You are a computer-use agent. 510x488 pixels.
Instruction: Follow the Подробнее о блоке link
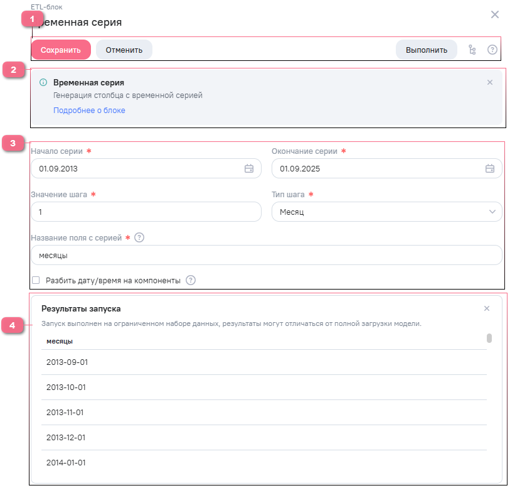pyautogui.click(x=89, y=111)
